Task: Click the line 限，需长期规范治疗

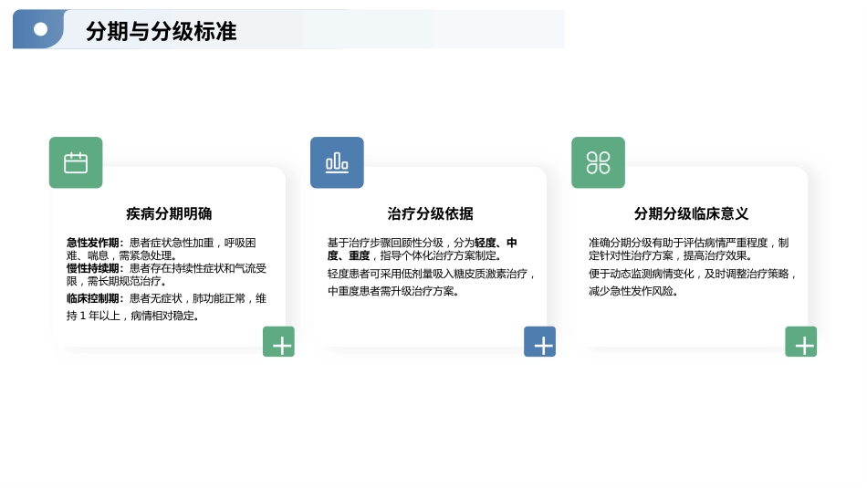Action: click(116, 281)
